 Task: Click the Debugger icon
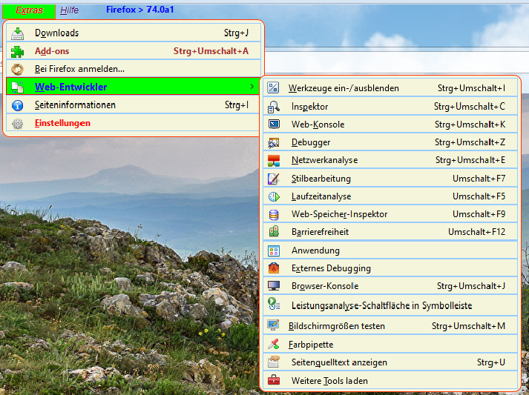point(274,142)
